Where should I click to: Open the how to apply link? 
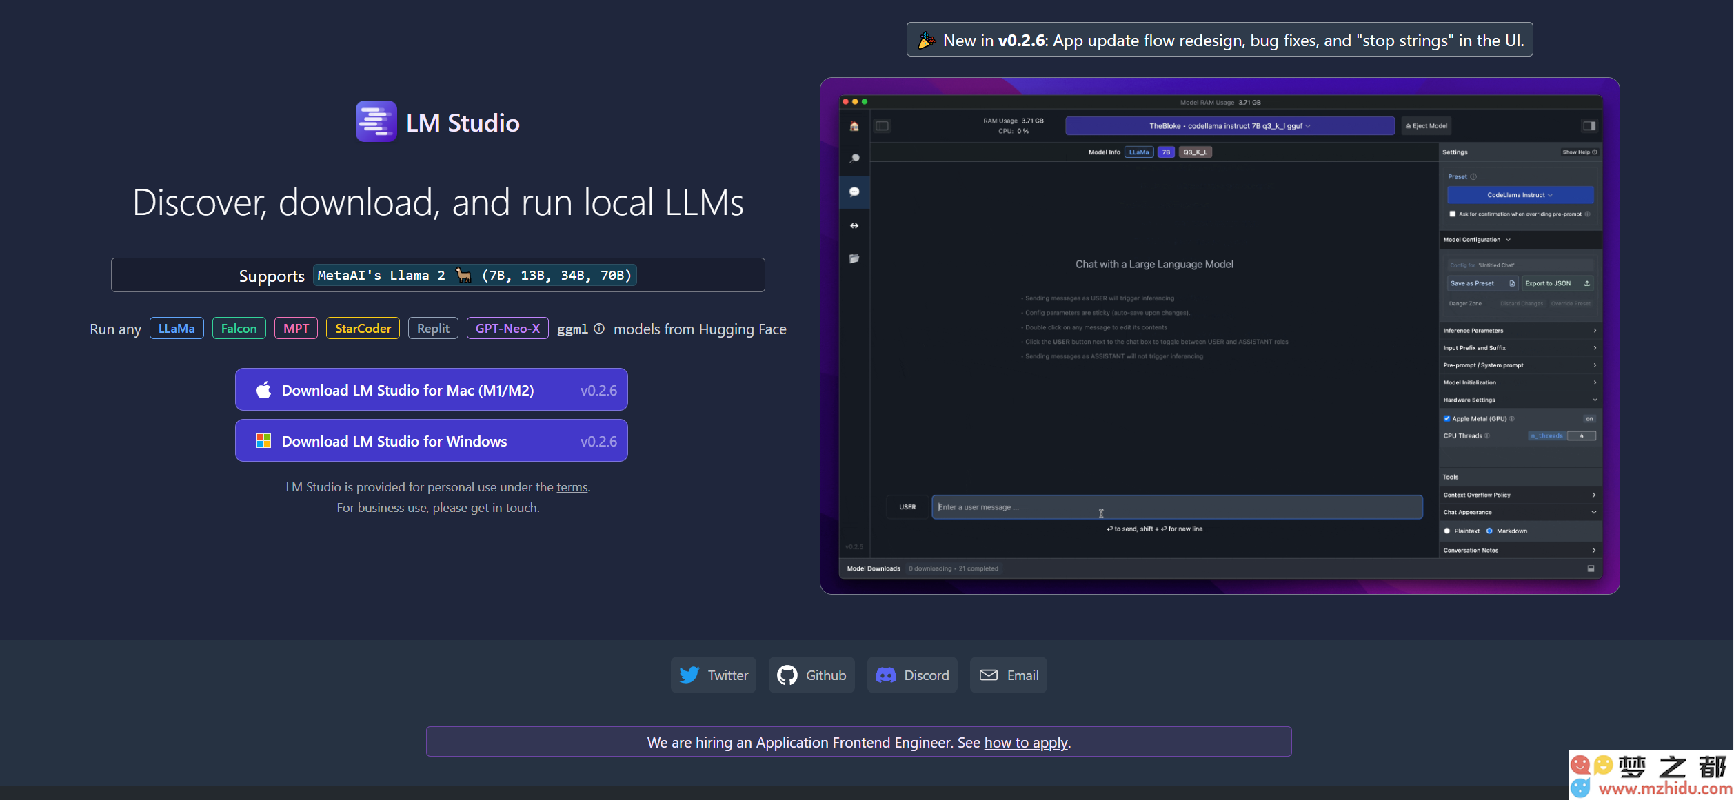[1025, 743]
